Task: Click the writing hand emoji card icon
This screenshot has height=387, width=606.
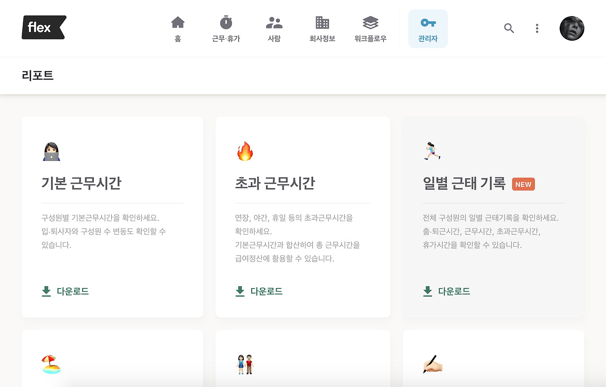Action: [x=432, y=364]
